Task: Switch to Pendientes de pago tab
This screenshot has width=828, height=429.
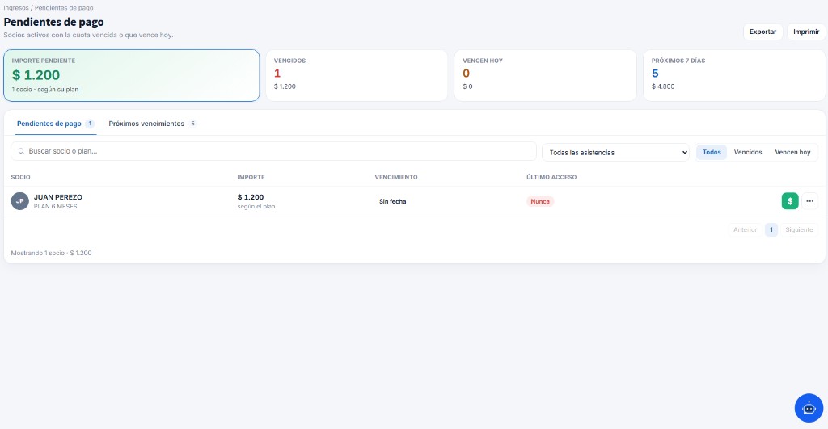Action: [x=55, y=124]
